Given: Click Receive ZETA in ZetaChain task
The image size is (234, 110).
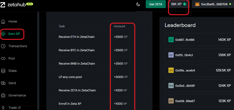Looking at the screenshot, I should [77, 90].
